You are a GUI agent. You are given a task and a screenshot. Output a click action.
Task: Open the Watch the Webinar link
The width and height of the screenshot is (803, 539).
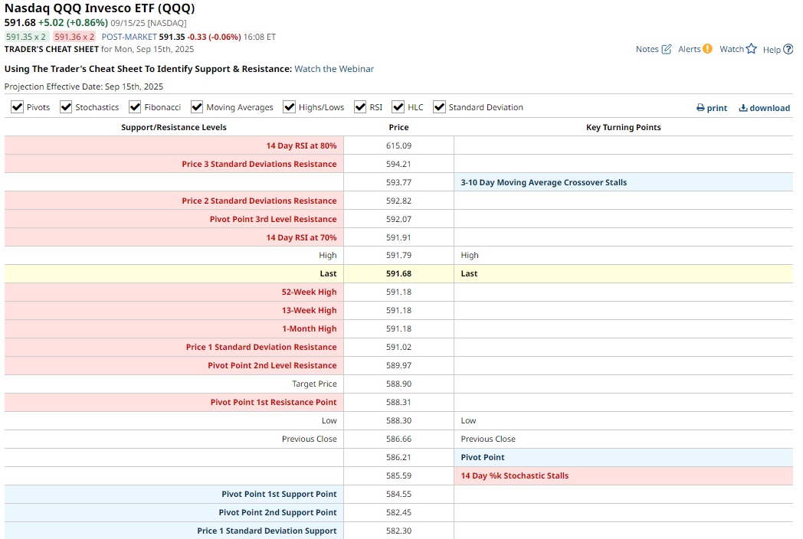click(x=334, y=69)
